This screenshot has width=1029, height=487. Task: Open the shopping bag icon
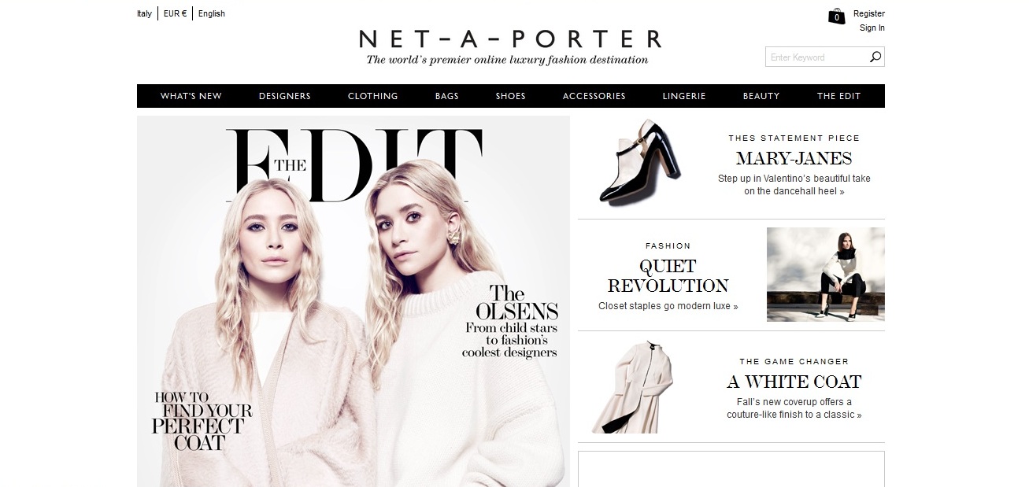click(837, 17)
